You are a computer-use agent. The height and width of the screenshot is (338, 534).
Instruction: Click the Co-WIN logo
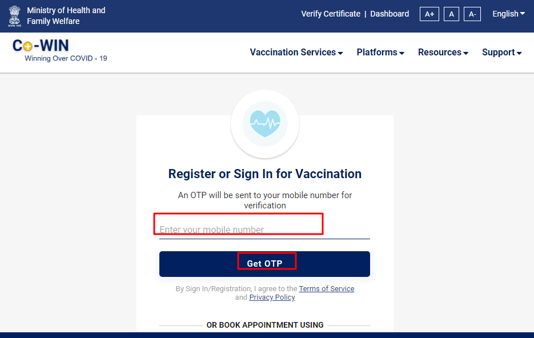click(x=41, y=46)
